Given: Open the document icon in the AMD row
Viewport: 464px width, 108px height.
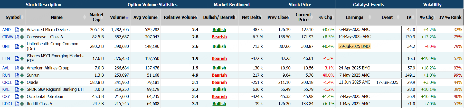Looking at the screenshot, I should coord(17,30).
